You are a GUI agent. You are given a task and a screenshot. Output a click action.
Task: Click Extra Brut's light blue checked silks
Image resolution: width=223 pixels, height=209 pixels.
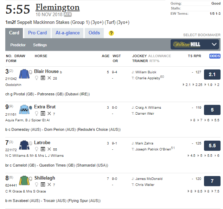[x=24, y=109]
